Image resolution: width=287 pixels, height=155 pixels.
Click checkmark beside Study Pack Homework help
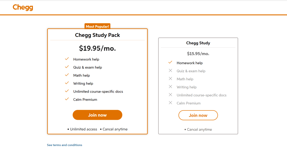67,59
